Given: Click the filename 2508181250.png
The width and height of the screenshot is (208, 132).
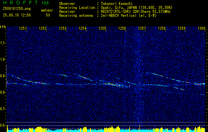Looking at the screenshot, I should (17, 9).
